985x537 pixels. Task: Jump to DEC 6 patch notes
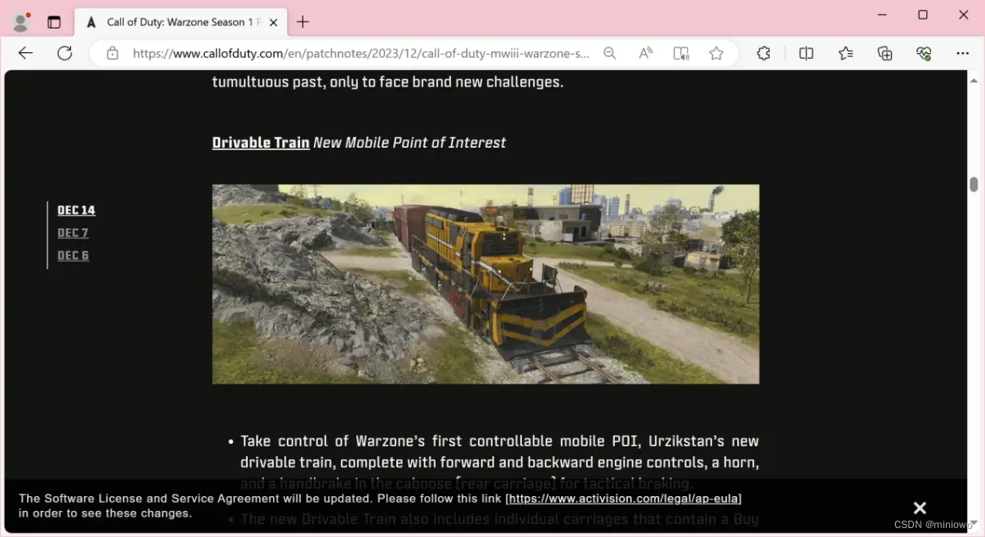(73, 255)
